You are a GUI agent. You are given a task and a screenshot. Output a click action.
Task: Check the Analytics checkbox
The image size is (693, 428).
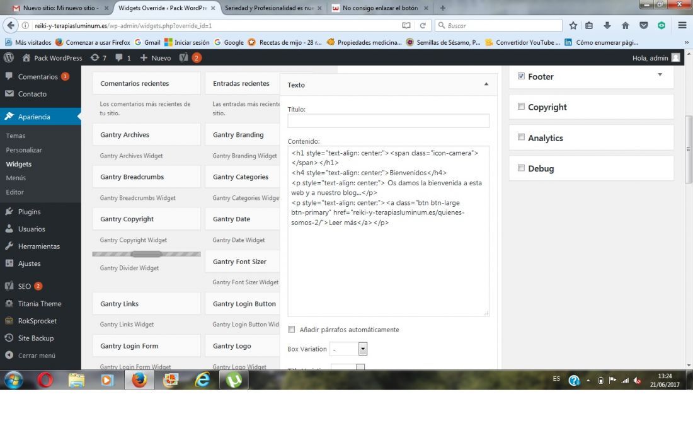pos(521,137)
